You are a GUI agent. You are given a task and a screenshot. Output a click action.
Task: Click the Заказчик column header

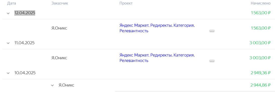tap(60, 3)
